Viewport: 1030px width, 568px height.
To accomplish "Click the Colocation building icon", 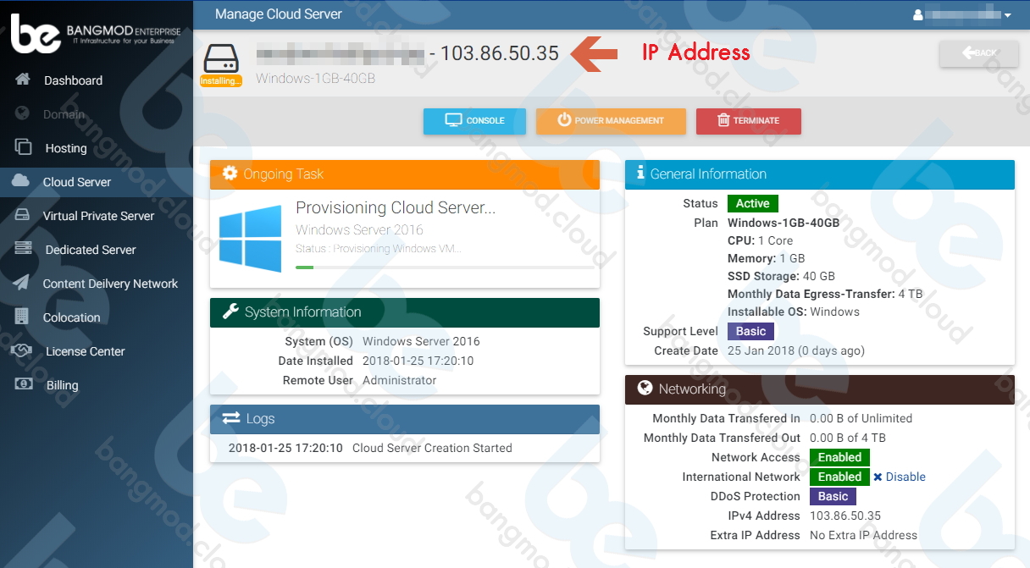I will 23,317.
